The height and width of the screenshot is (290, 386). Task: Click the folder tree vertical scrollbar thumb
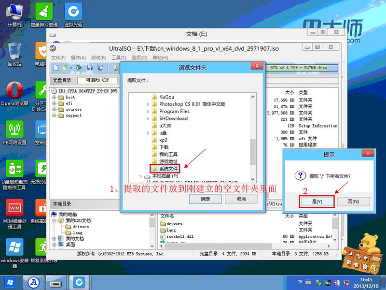click(252, 152)
